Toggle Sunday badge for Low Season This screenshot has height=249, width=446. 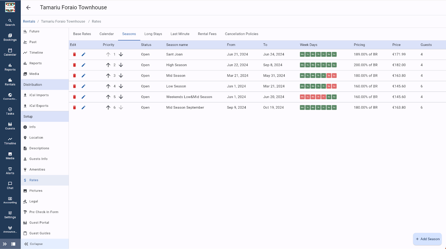coord(334,86)
